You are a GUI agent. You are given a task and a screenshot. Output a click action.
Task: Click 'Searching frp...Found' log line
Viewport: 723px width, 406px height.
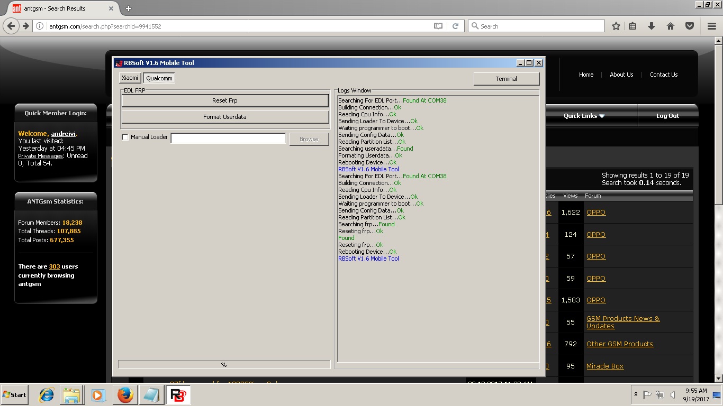pyautogui.click(x=366, y=224)
